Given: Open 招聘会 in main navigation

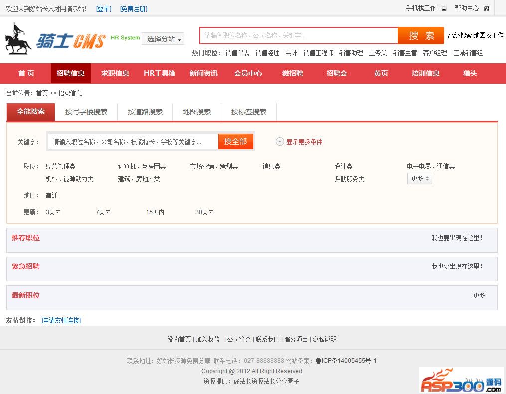Looking at the screenshot, I should point(337,73).
